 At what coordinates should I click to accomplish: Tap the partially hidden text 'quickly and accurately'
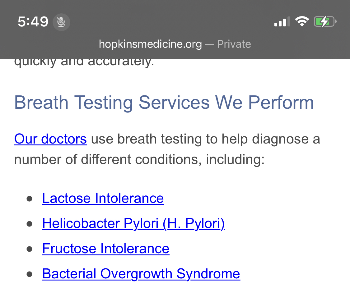84,63
